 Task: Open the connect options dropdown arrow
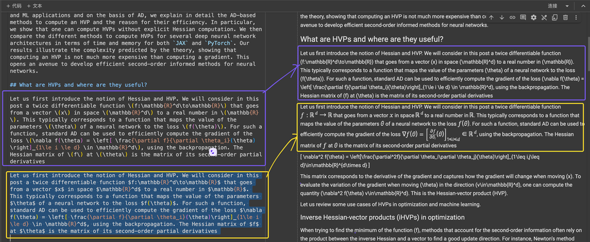567,6
